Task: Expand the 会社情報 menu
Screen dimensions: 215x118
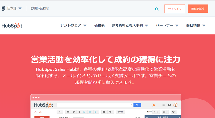Action: pos(196,25)
